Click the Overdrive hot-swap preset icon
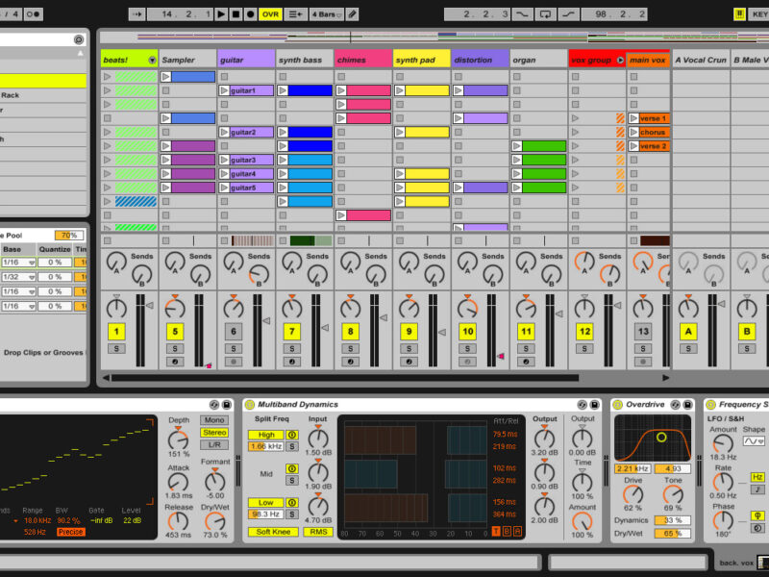Image resolution: width=769 pixels, height=577 pixels. point(676,405)
